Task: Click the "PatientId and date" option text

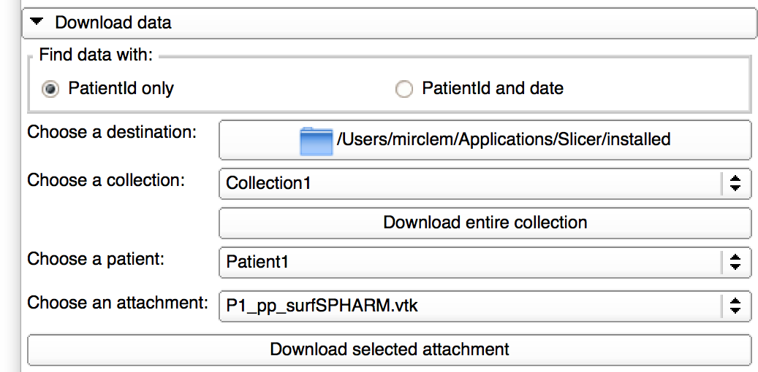Action: (493, 89)
